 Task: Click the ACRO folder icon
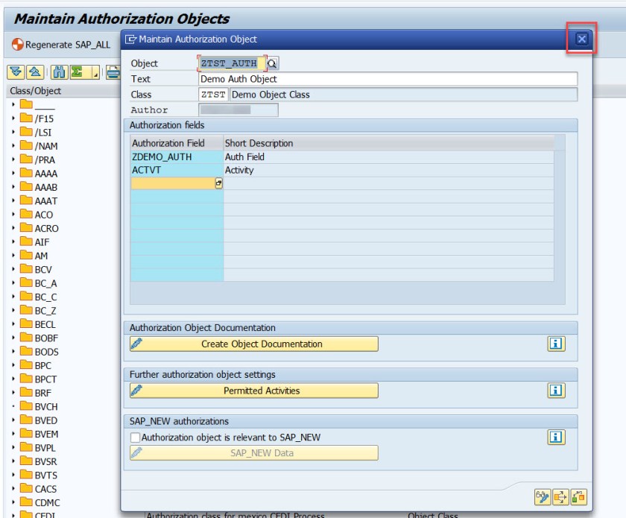coord(26,227)
